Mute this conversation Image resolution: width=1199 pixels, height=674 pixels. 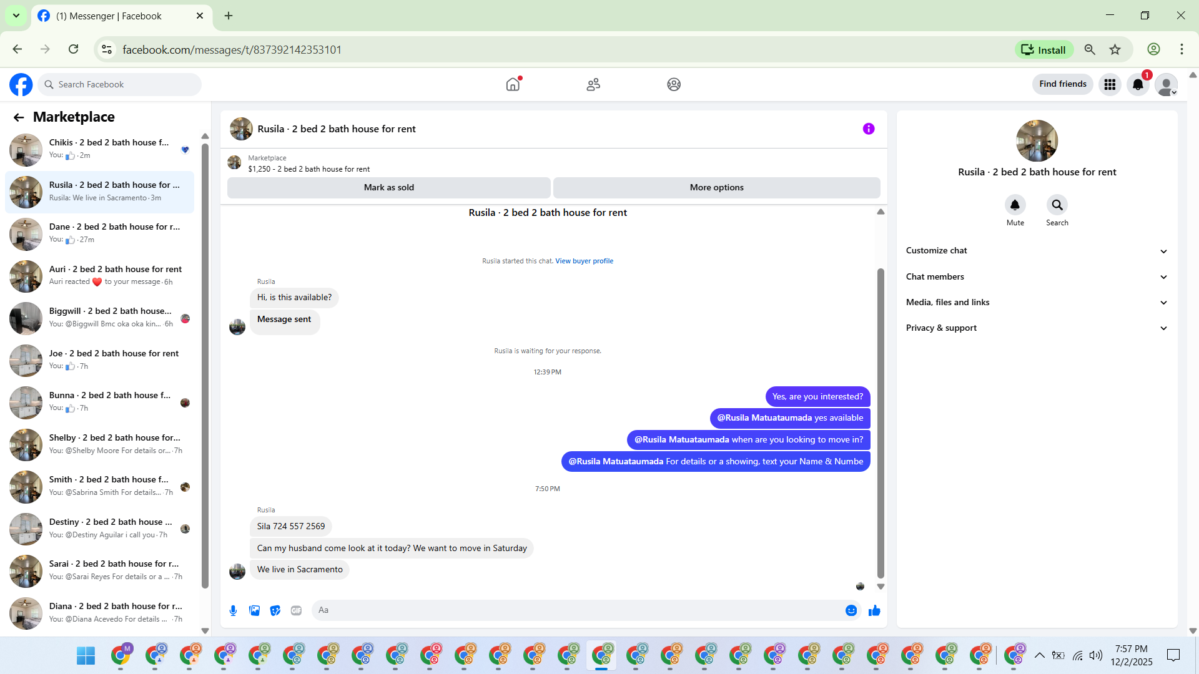(1015, 205)
